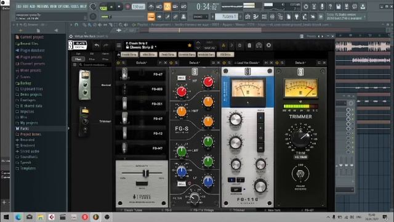Click the link chain icon in toolbar

[x=175, y=17]
